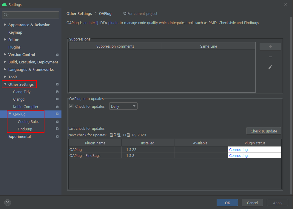This screenshot has height=209, width=293.
Task: Click the search magnifier icon
Action: tap(6, 15)
